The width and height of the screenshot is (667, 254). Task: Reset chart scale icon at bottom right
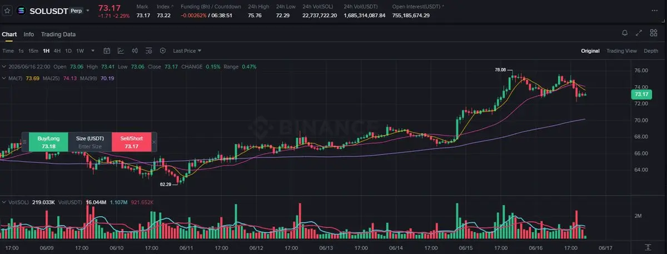coord(648,246)
